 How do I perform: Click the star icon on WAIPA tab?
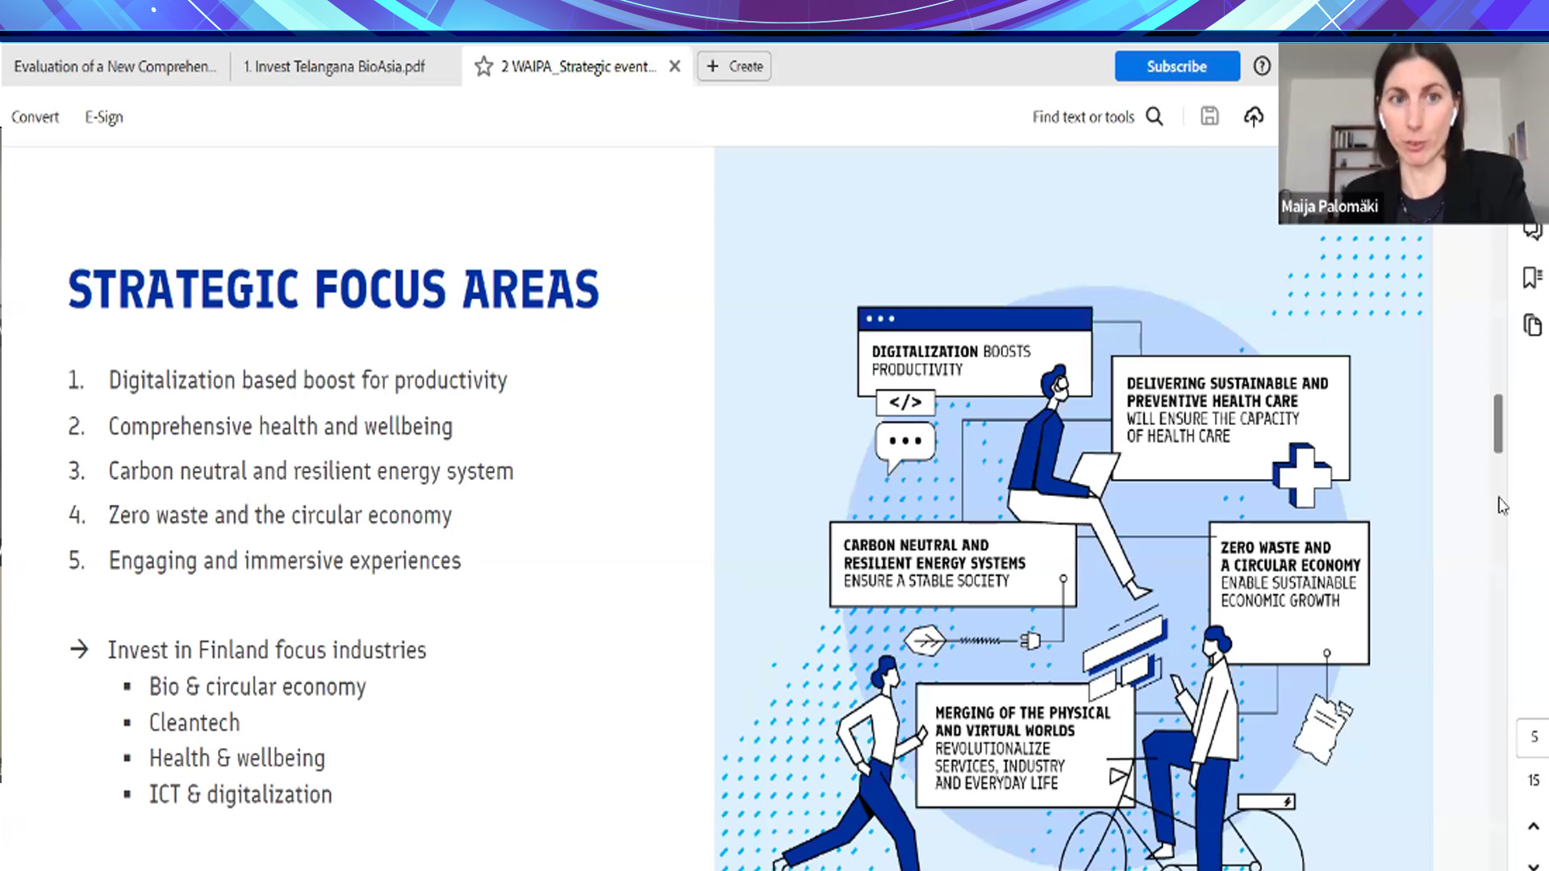click(483, 66)
